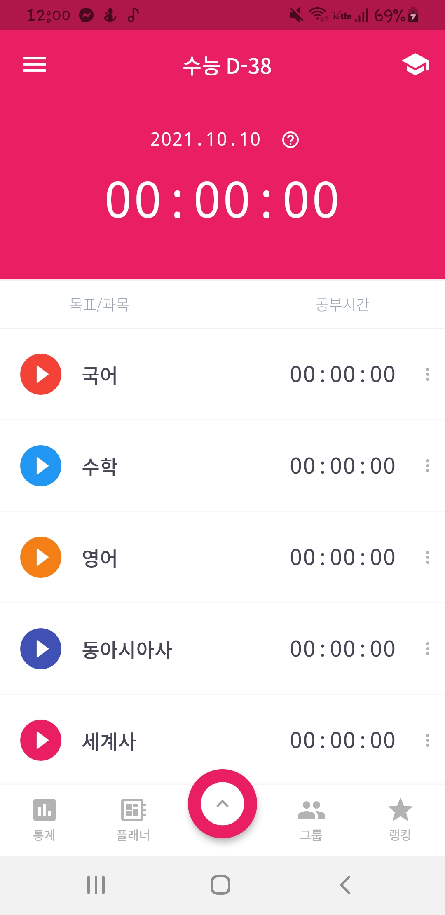Screen dimensions: 445x915
Task: Open the 랭킹 tab
Action: click(x=400, y=819)
